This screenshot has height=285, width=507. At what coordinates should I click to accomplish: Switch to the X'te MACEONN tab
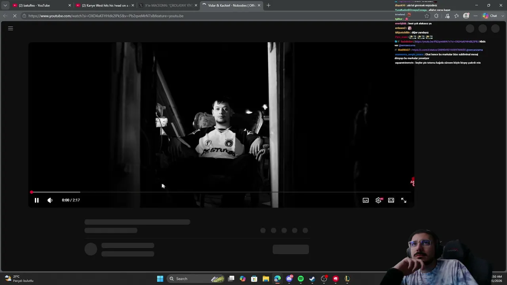pyautogui.click(x=168, y=6)
